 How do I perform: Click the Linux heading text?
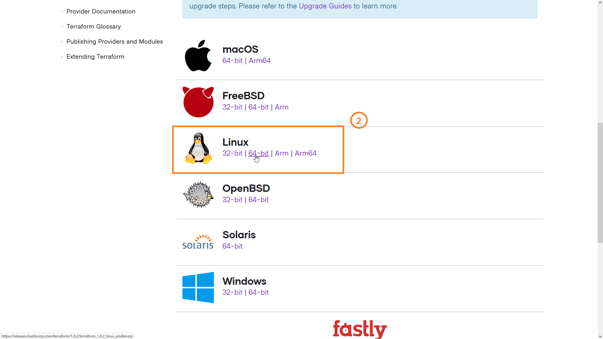point(235,142)
